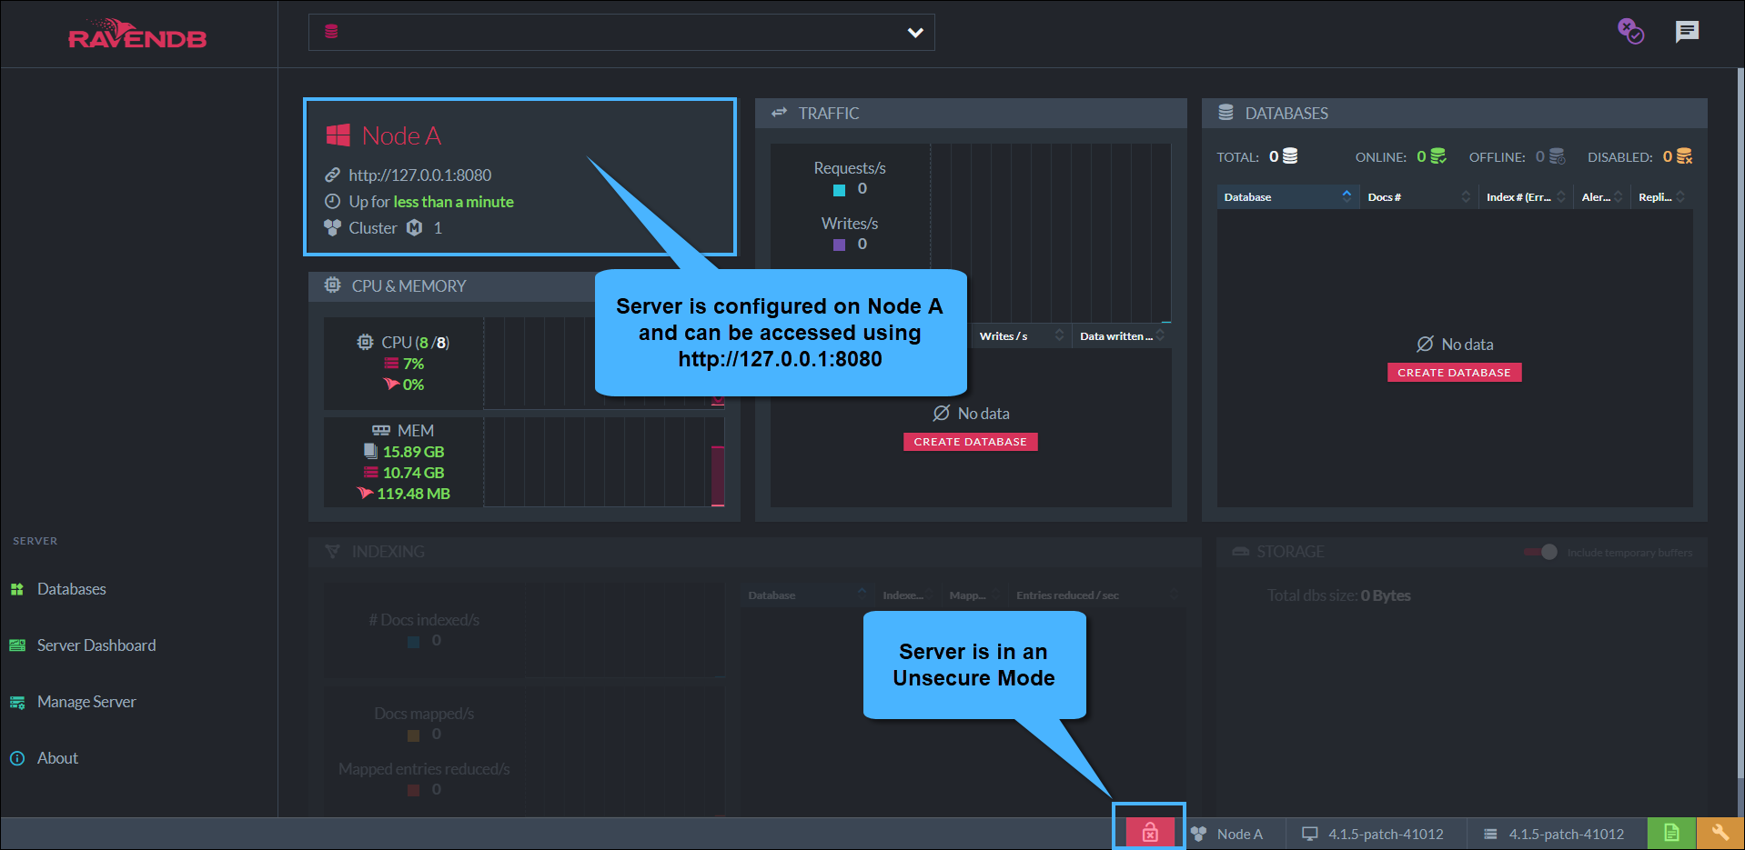The height and width of the screenshot is (850, 1745).
Task: Open the notifications center icon
Action: [1630, 32]
